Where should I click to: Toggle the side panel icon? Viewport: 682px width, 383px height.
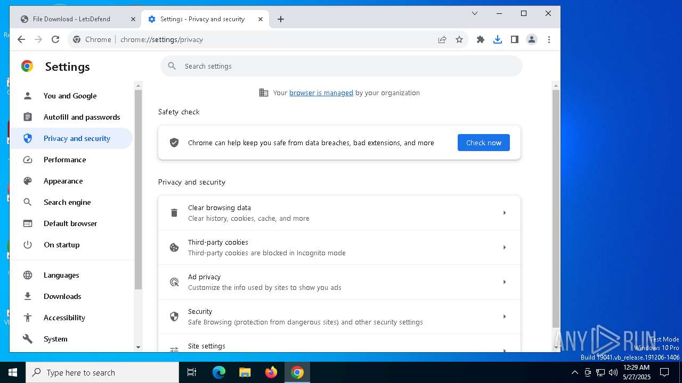(515, 39)
